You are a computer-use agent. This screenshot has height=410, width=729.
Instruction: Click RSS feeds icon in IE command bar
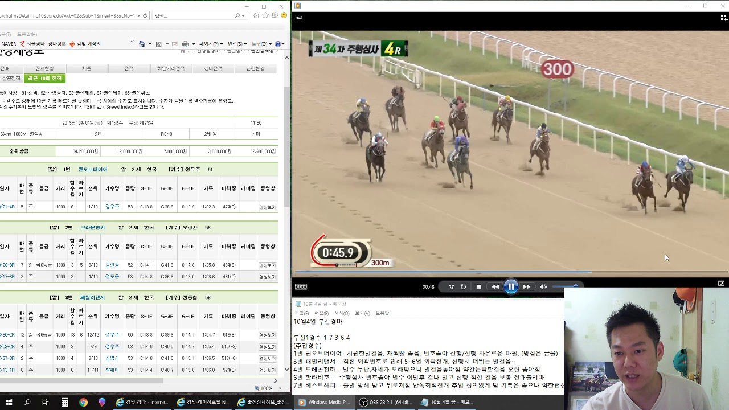point(158,44)
